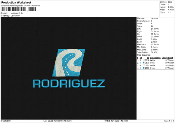Image resolution: width=175 pixels, height=123 pixels.
Task: Click 'Cyan' description in row 2
Action: pos(152,63)
